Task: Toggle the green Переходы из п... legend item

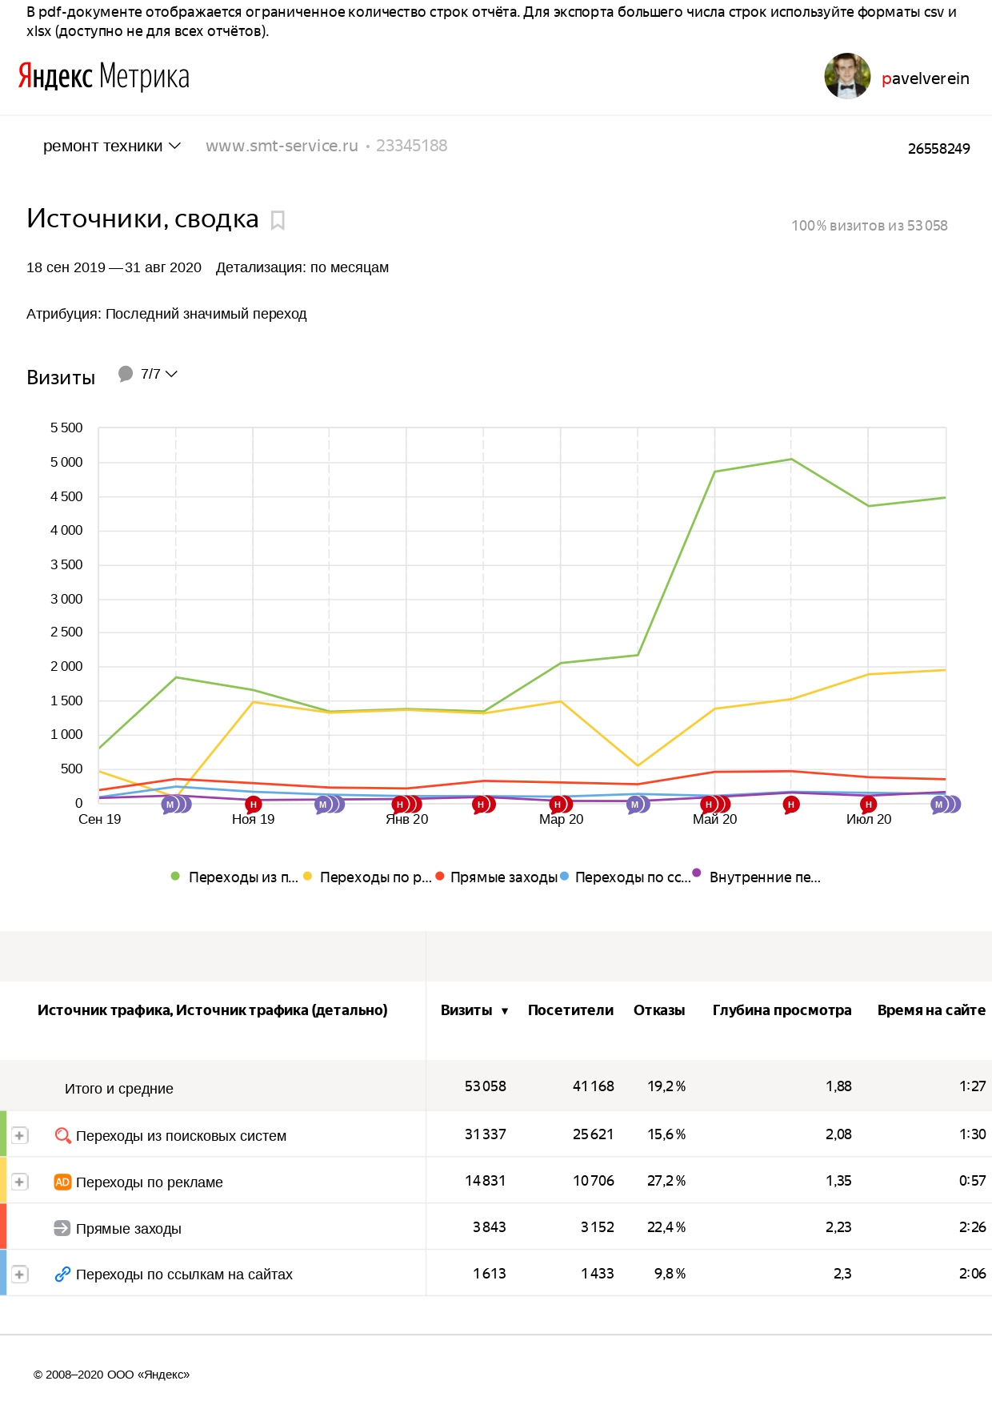Action: pyautogui.click(x=234, y=877)
